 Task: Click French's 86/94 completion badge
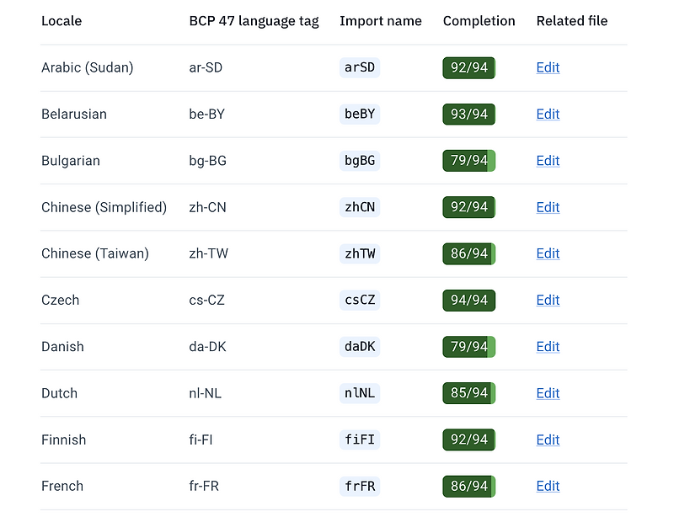click(x=469, y=486)
